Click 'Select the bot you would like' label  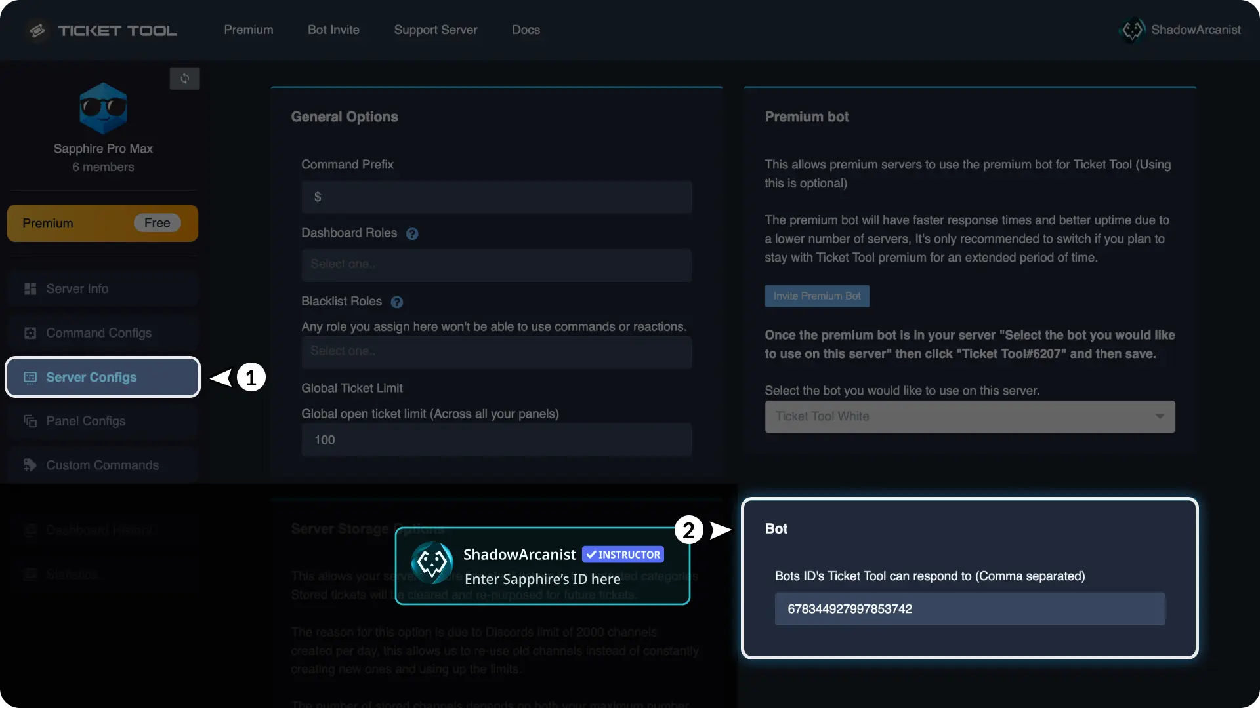click(x=902, y=391)
